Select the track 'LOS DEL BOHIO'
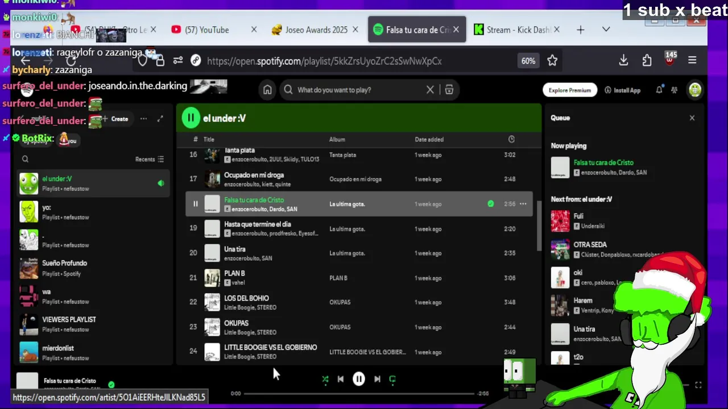The width and height of the screenshot is (728, 409). pyautogui.click(x=246, y=298)
